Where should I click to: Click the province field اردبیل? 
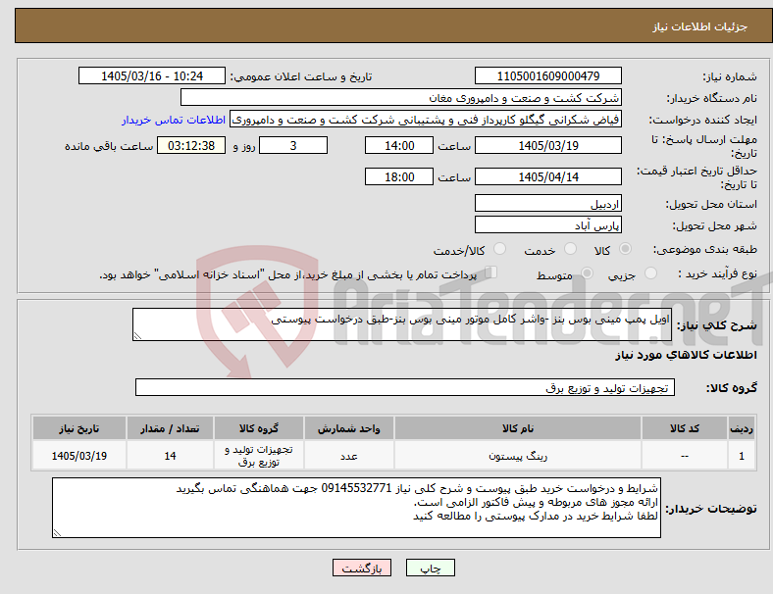pos(547,203)
